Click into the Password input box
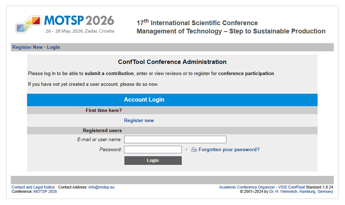 click(x=152, y=150)
